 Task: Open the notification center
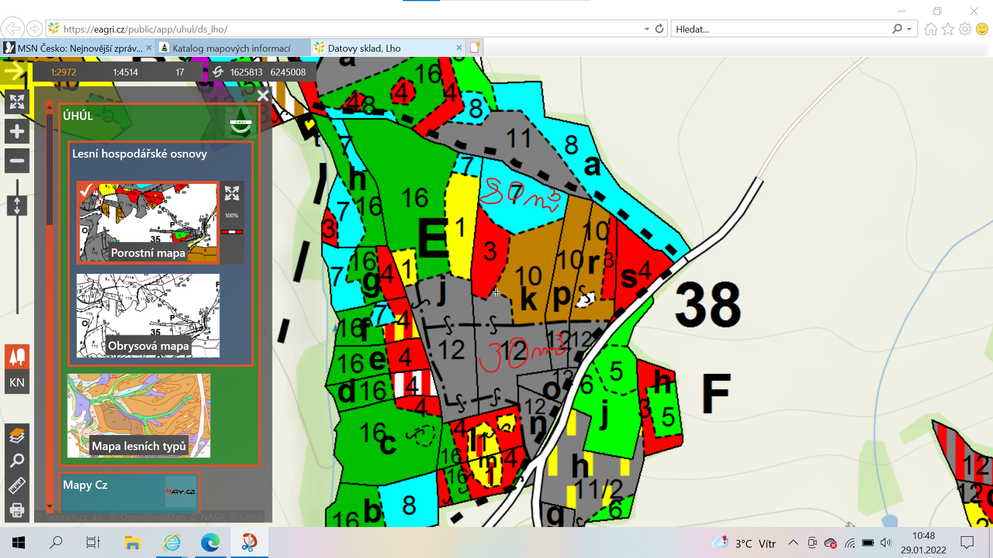click(967, 542)
